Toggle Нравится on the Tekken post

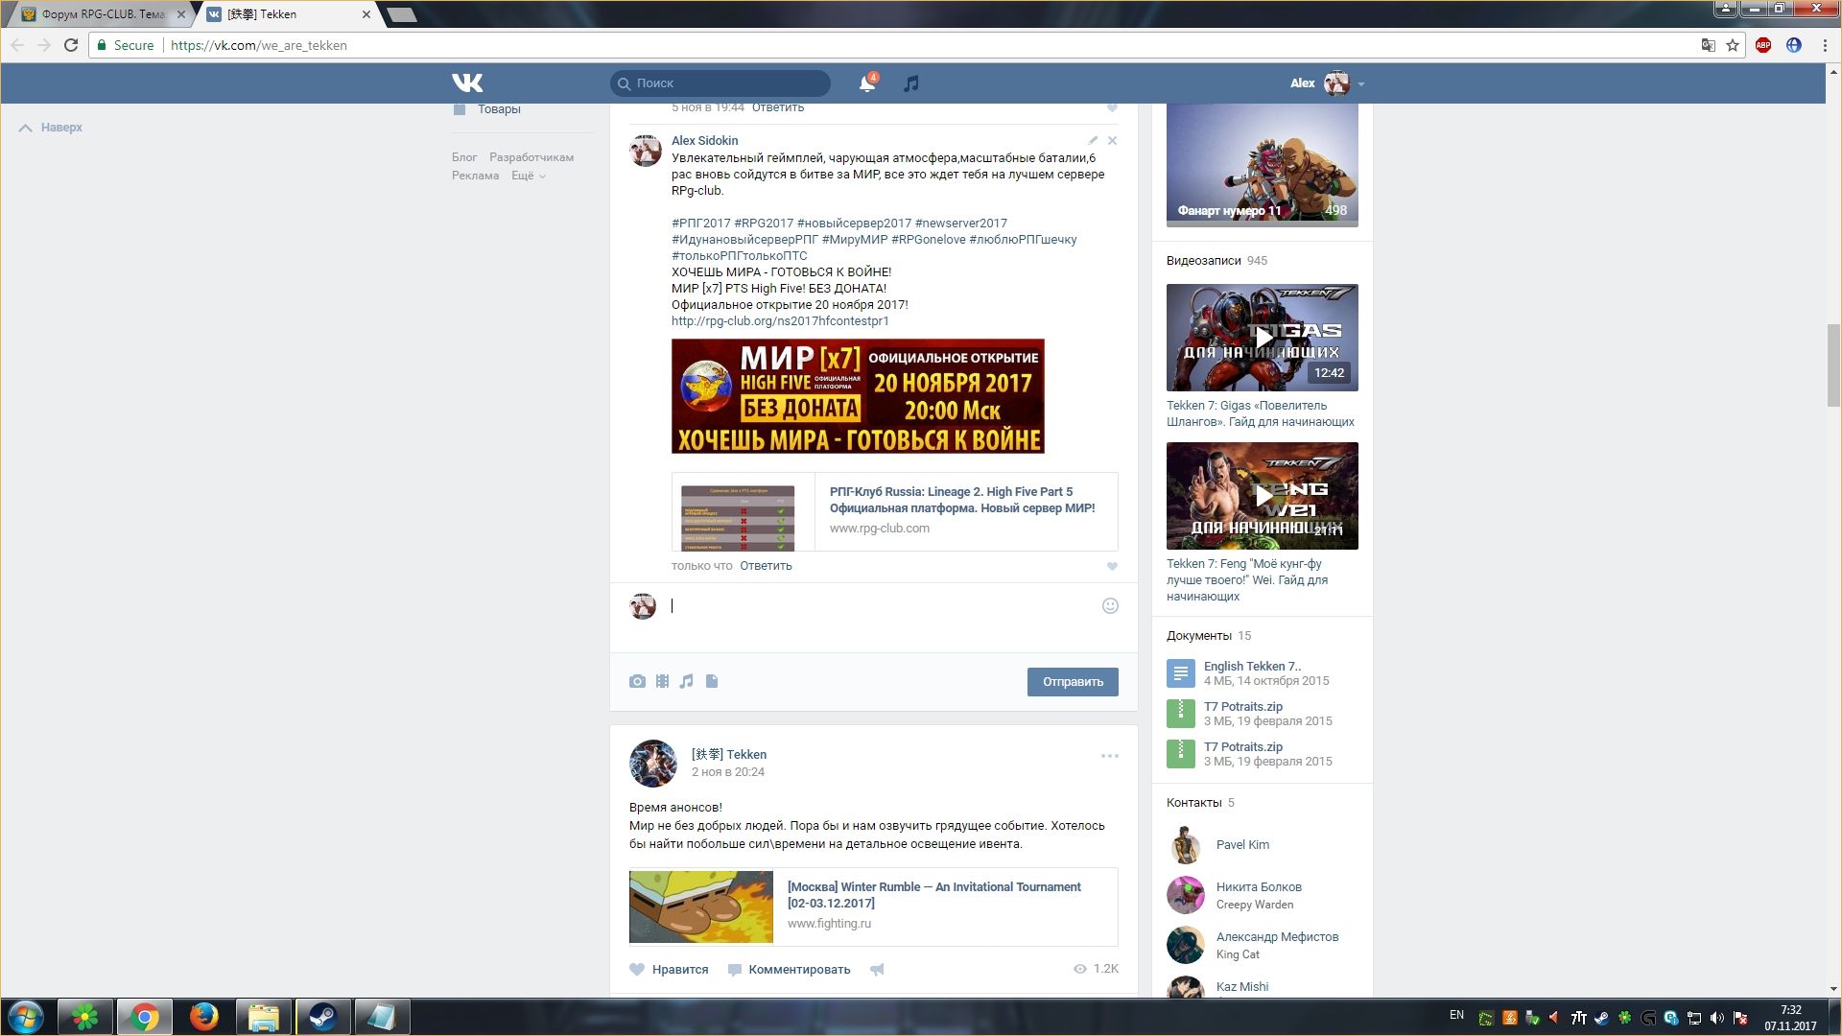pyautogui.click(x=670, y=969)
